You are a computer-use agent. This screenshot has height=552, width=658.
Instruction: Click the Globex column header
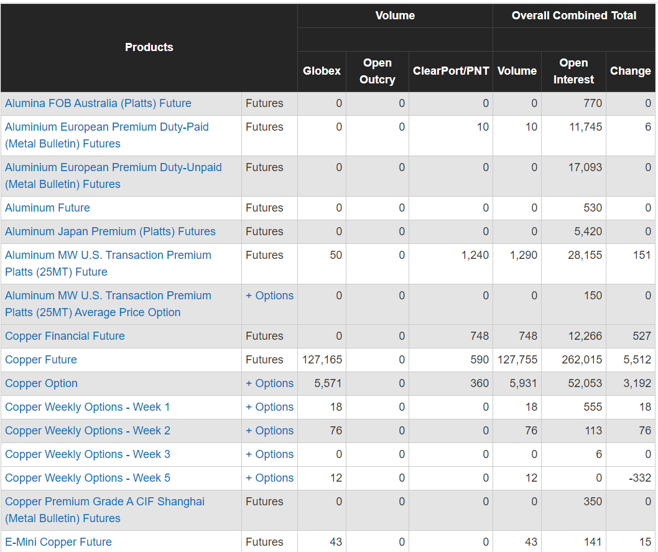pos(322,71)
